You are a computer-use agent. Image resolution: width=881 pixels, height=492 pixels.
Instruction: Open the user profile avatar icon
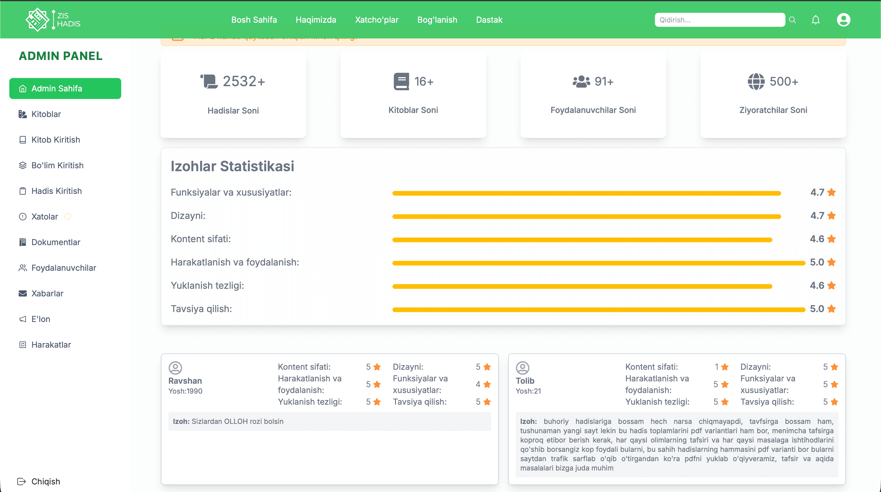point(843,20)
